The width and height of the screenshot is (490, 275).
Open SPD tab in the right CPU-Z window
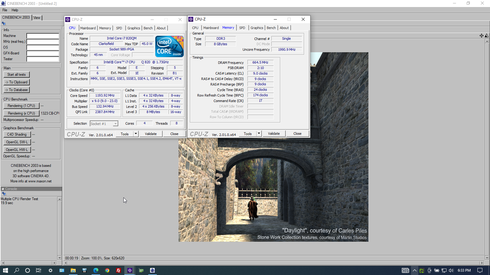[242, 28]
